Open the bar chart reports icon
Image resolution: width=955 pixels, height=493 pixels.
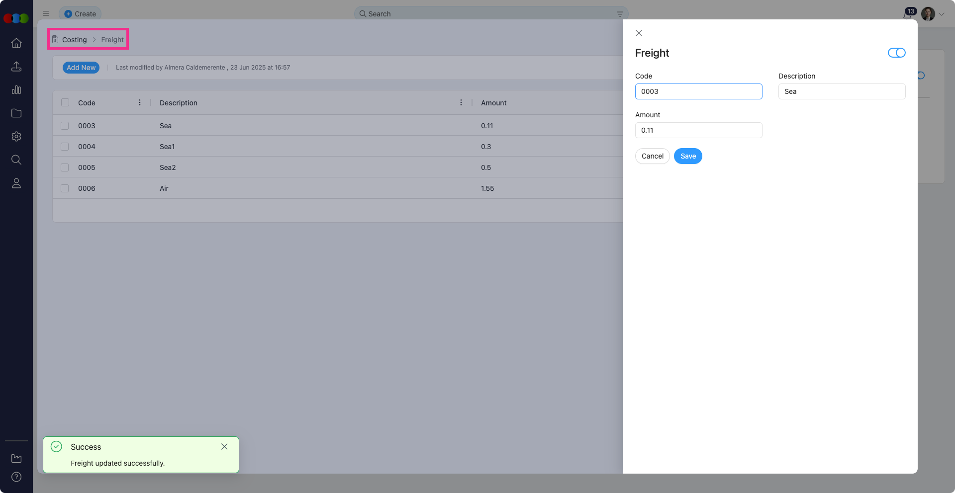pos(16,90)
